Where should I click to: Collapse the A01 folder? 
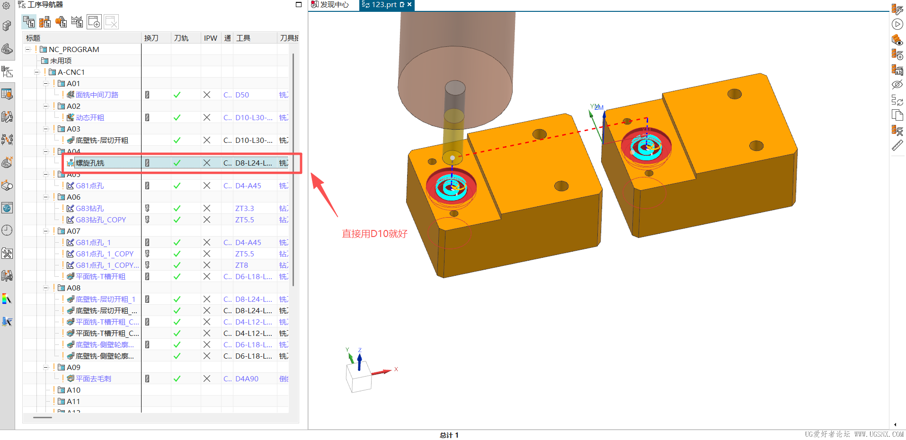[x=46, y=83]
